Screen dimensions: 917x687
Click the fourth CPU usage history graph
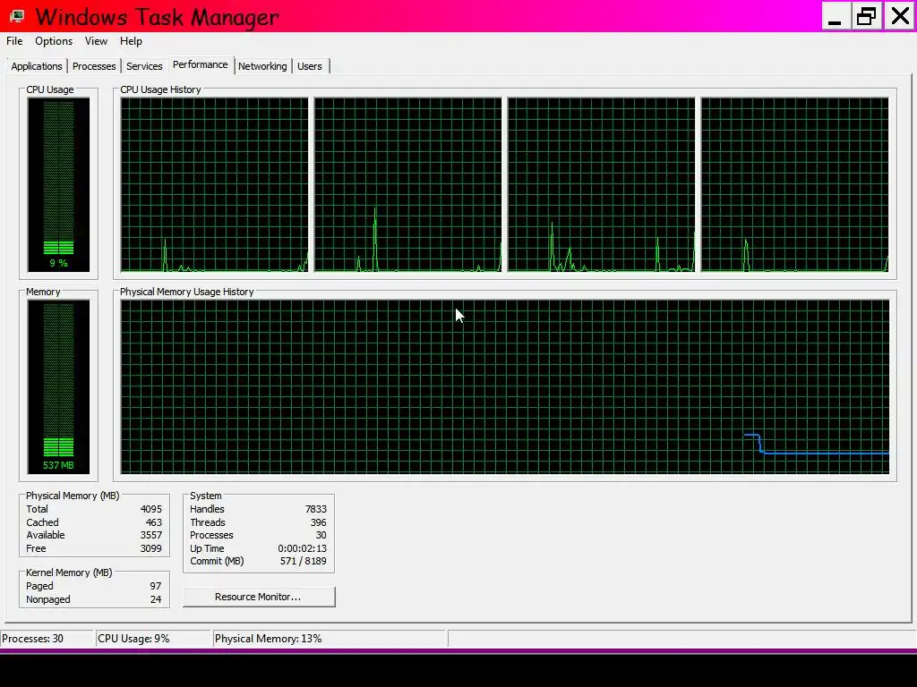coord(795,184)
